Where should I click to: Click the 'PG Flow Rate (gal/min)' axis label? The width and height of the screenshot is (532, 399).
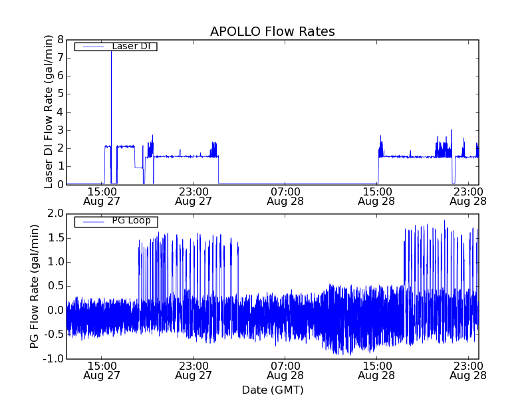point(35,287)
